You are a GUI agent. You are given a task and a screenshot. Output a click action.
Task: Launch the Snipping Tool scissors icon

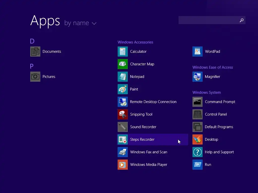(123, 114)
